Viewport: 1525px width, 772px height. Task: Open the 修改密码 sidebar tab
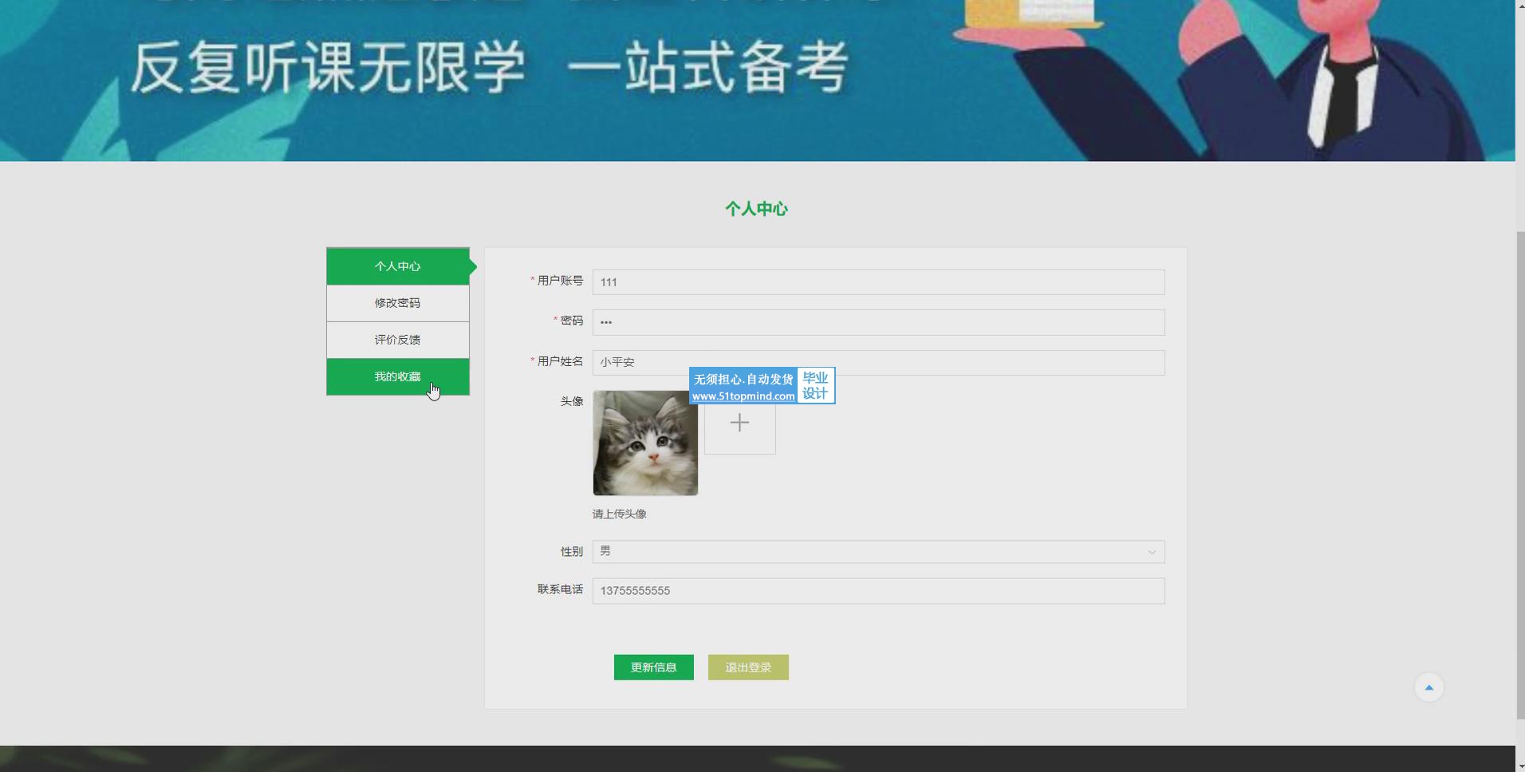tap(397, 303)
